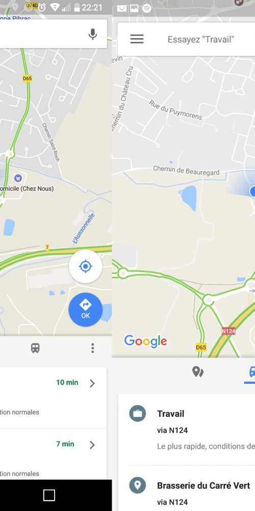
Task: Open the three-dot overflow menu
Action: pyautogui.click(x=93, y=348)
